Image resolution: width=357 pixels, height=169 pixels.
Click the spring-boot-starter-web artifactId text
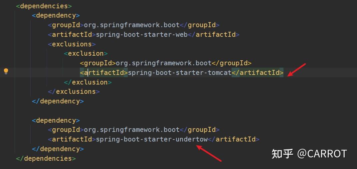[x=142, y=34]
